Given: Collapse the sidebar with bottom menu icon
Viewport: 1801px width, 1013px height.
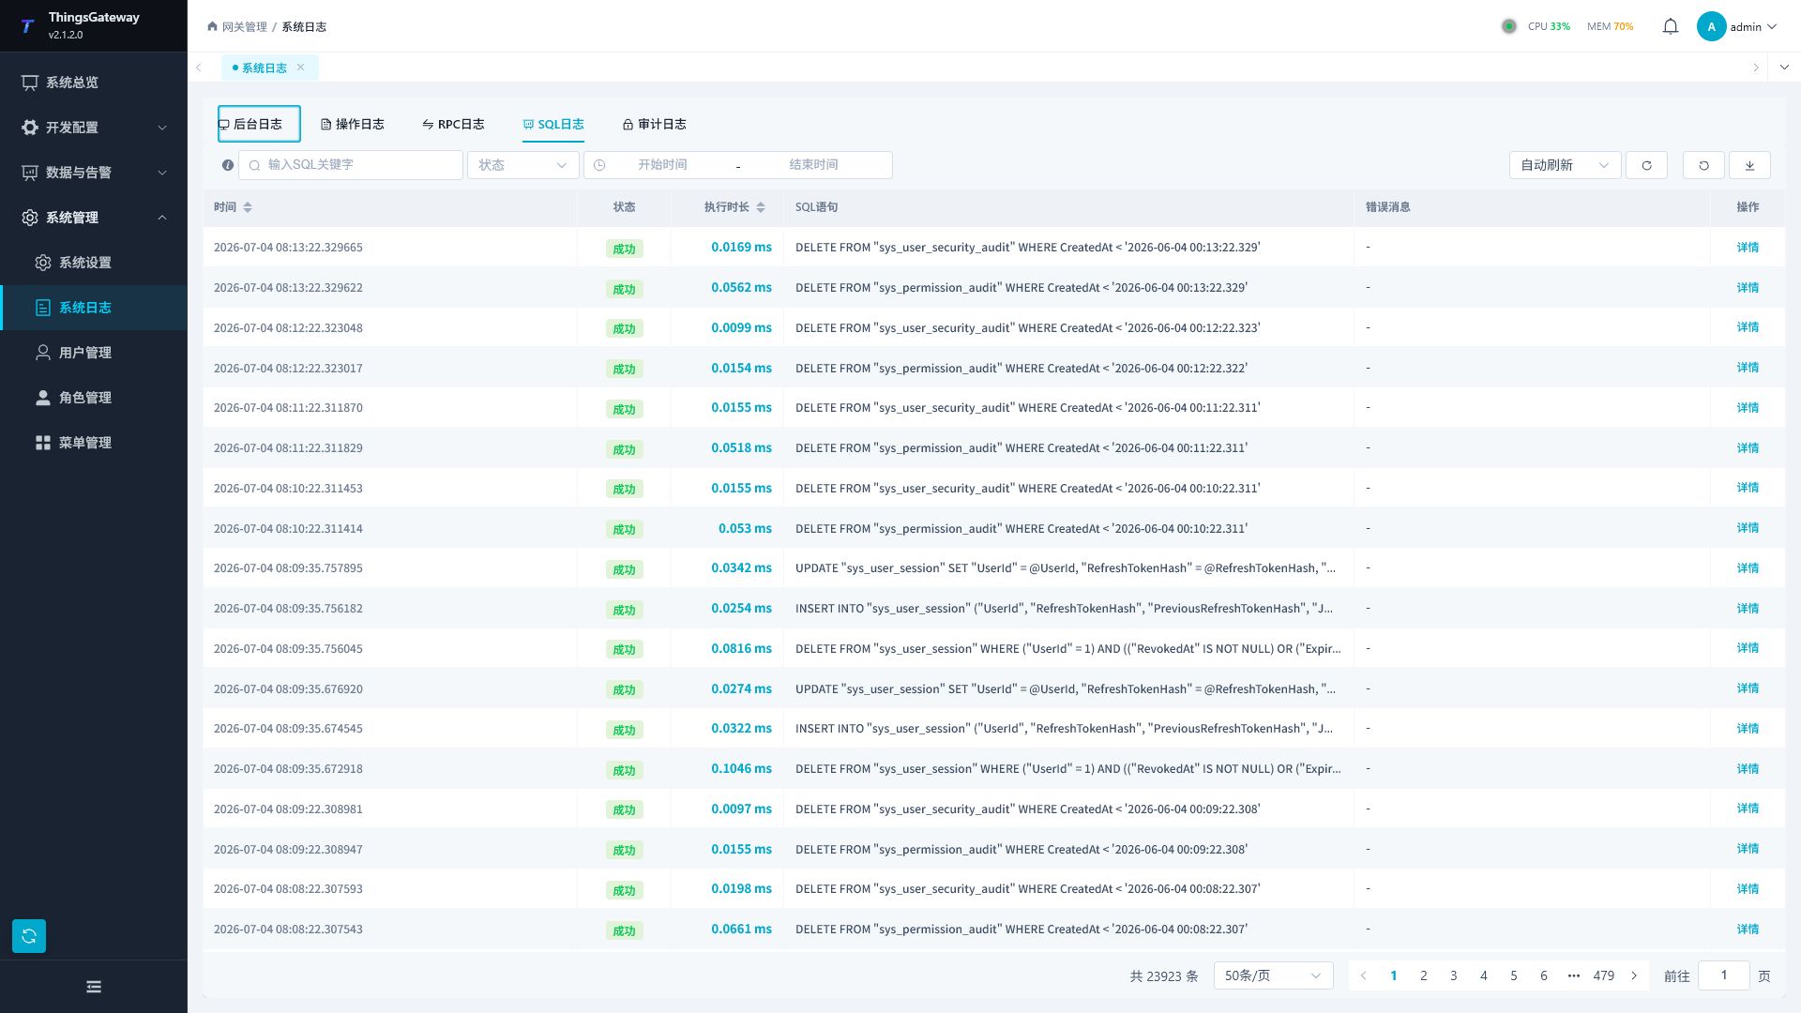Looking at the screenshot, I should click(x=94, y=986).
